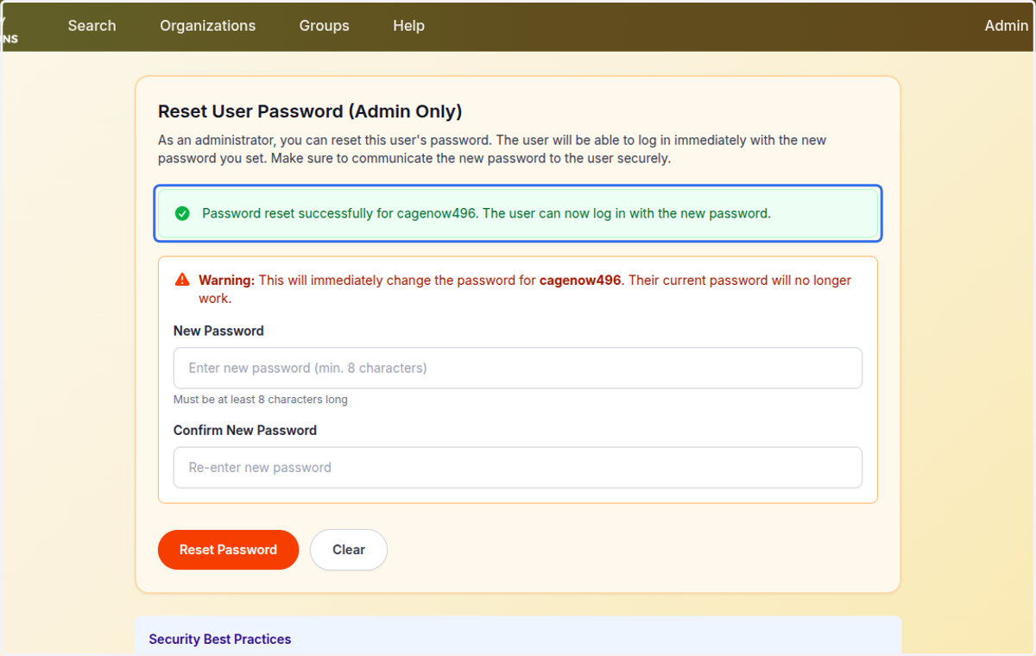This screenshot has height=656, width=1036.
Task: Click the red warning triangle icon
Action: point(182,280)
